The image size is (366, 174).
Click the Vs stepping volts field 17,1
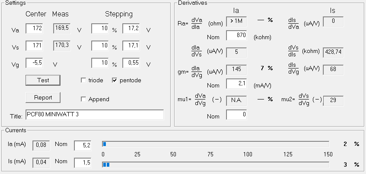[131, 46]
